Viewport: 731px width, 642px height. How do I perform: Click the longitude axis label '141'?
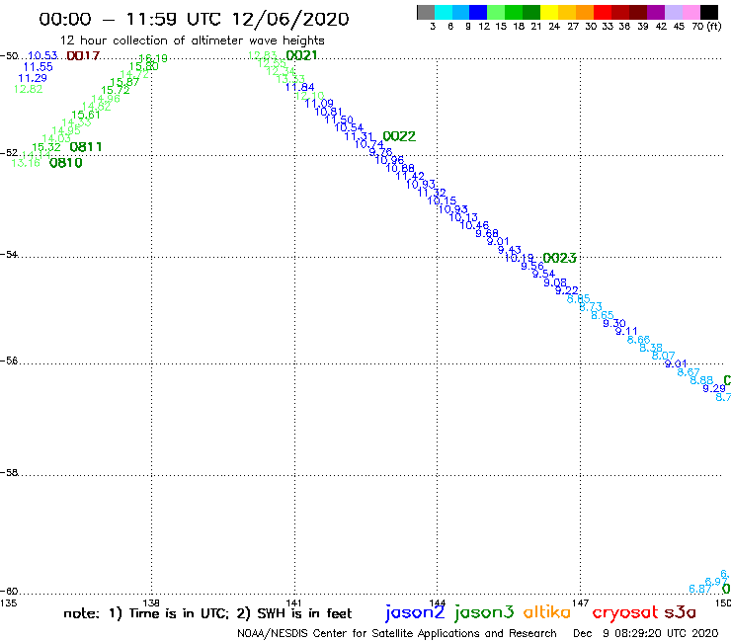[293, 602]
